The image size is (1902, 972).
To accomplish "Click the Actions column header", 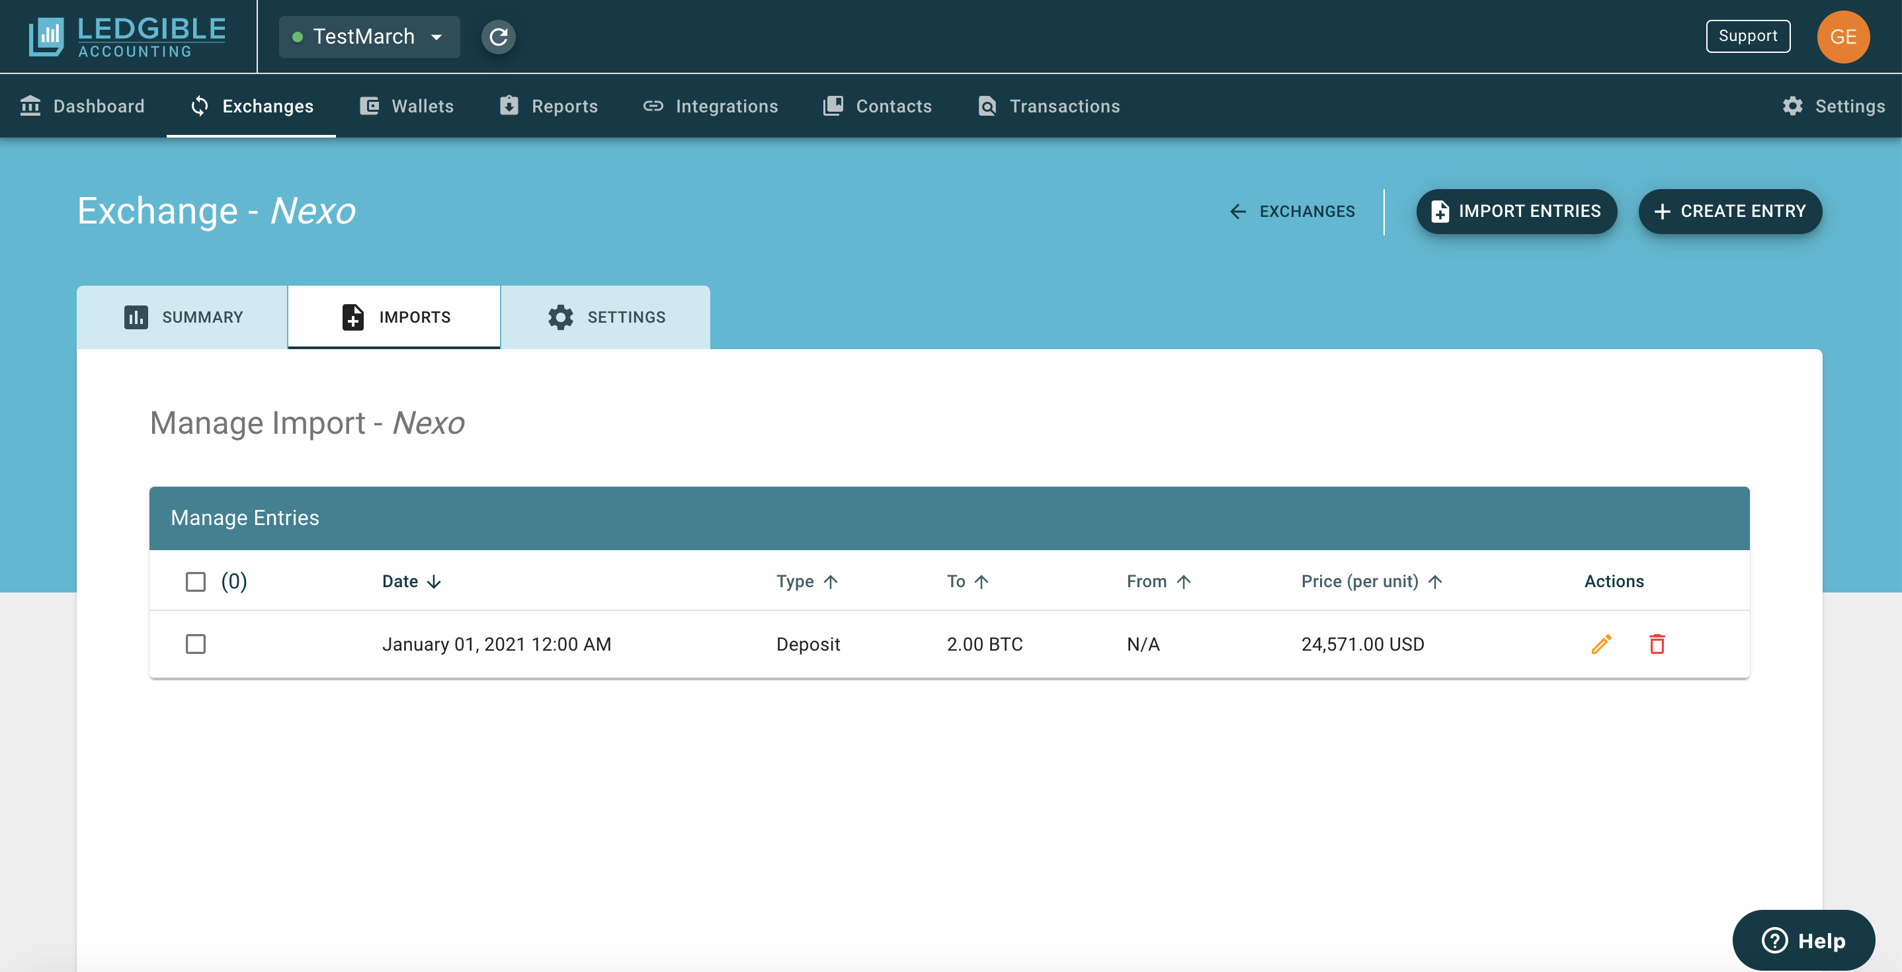I will coord(1614,582).
